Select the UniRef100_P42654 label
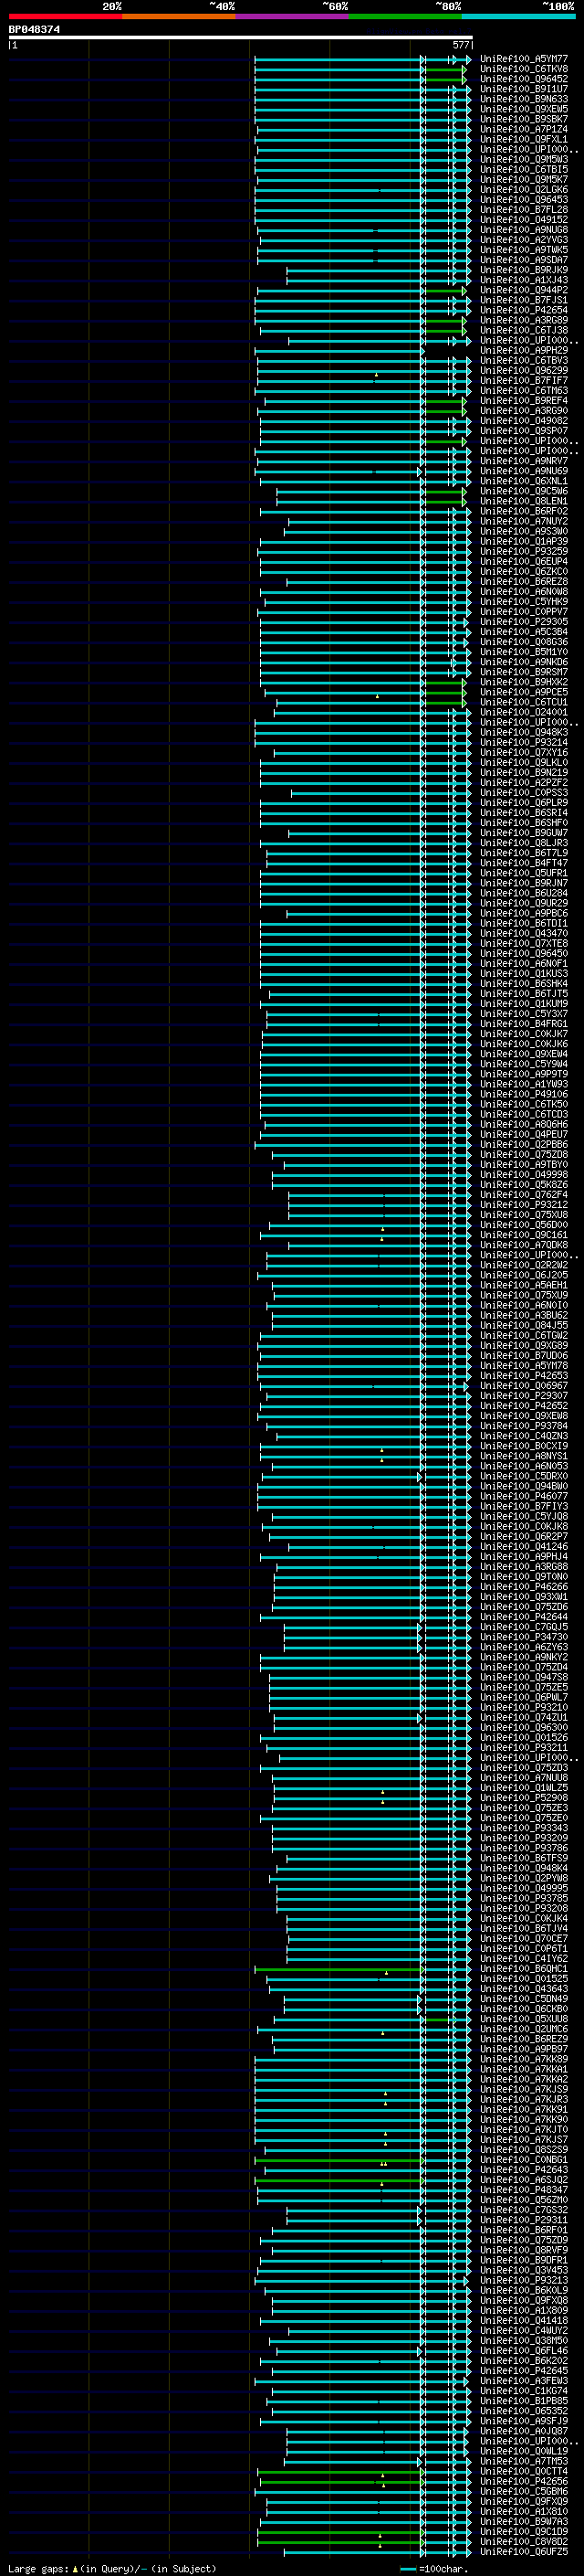Image resolution: width=584 pixels, height=2576 pixels. click(x=524, y=310)
